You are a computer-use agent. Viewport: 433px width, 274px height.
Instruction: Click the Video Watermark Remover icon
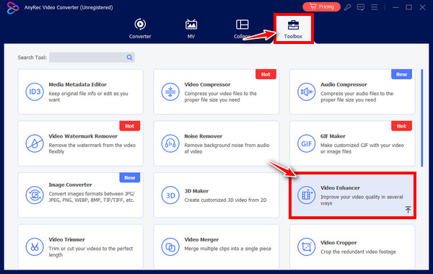[35, 143]
